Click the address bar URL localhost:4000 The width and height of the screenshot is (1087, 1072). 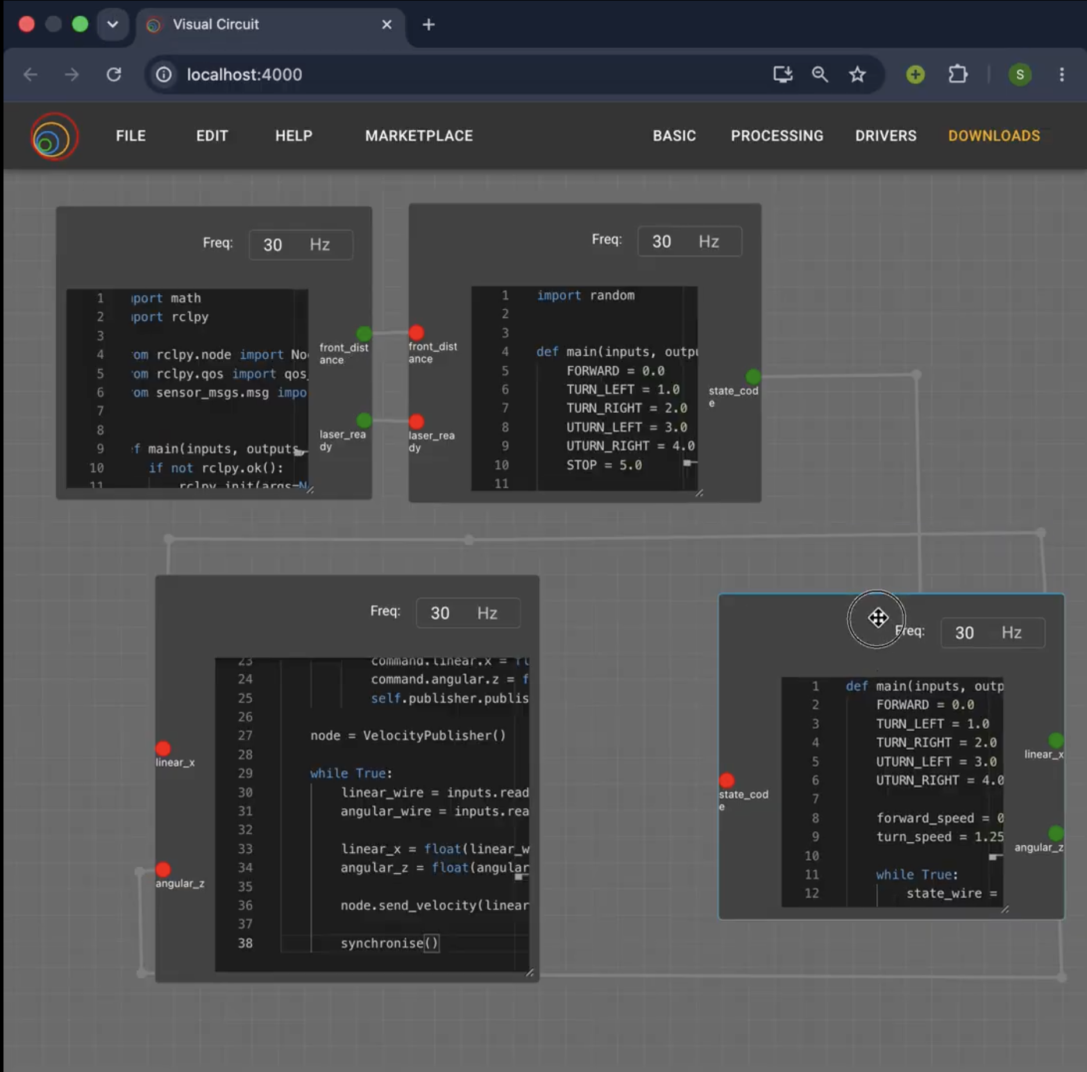tap(244, 74)
